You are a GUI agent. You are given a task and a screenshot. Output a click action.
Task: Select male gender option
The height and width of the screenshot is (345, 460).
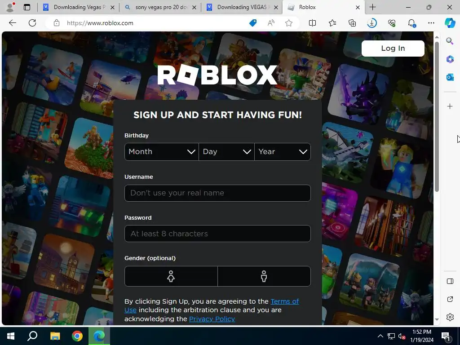point(264,276)
